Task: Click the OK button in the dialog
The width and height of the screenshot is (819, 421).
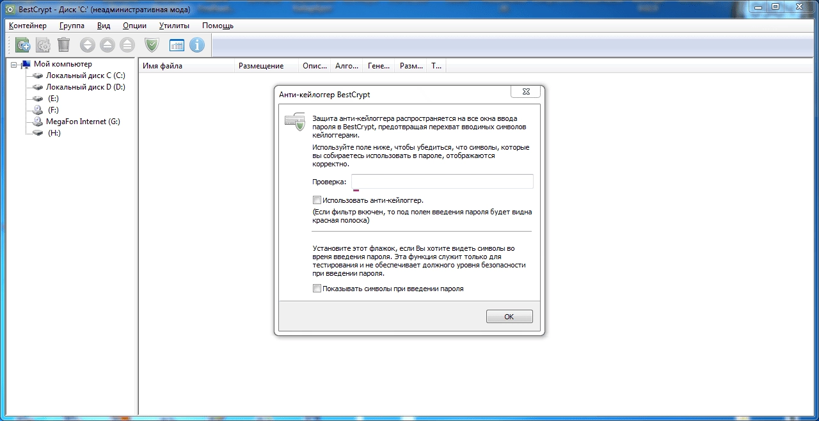Action: pyautogui.click(x=509, y=317)
